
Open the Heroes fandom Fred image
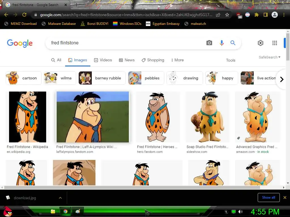point(157,117)
